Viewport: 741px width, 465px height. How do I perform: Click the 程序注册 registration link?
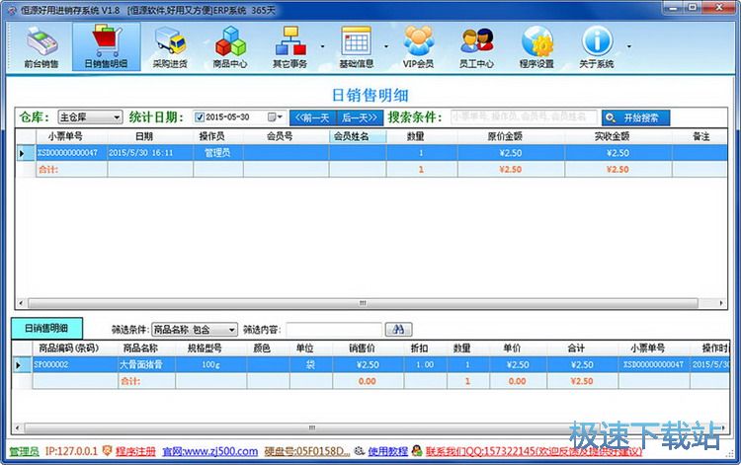(135, 451)
